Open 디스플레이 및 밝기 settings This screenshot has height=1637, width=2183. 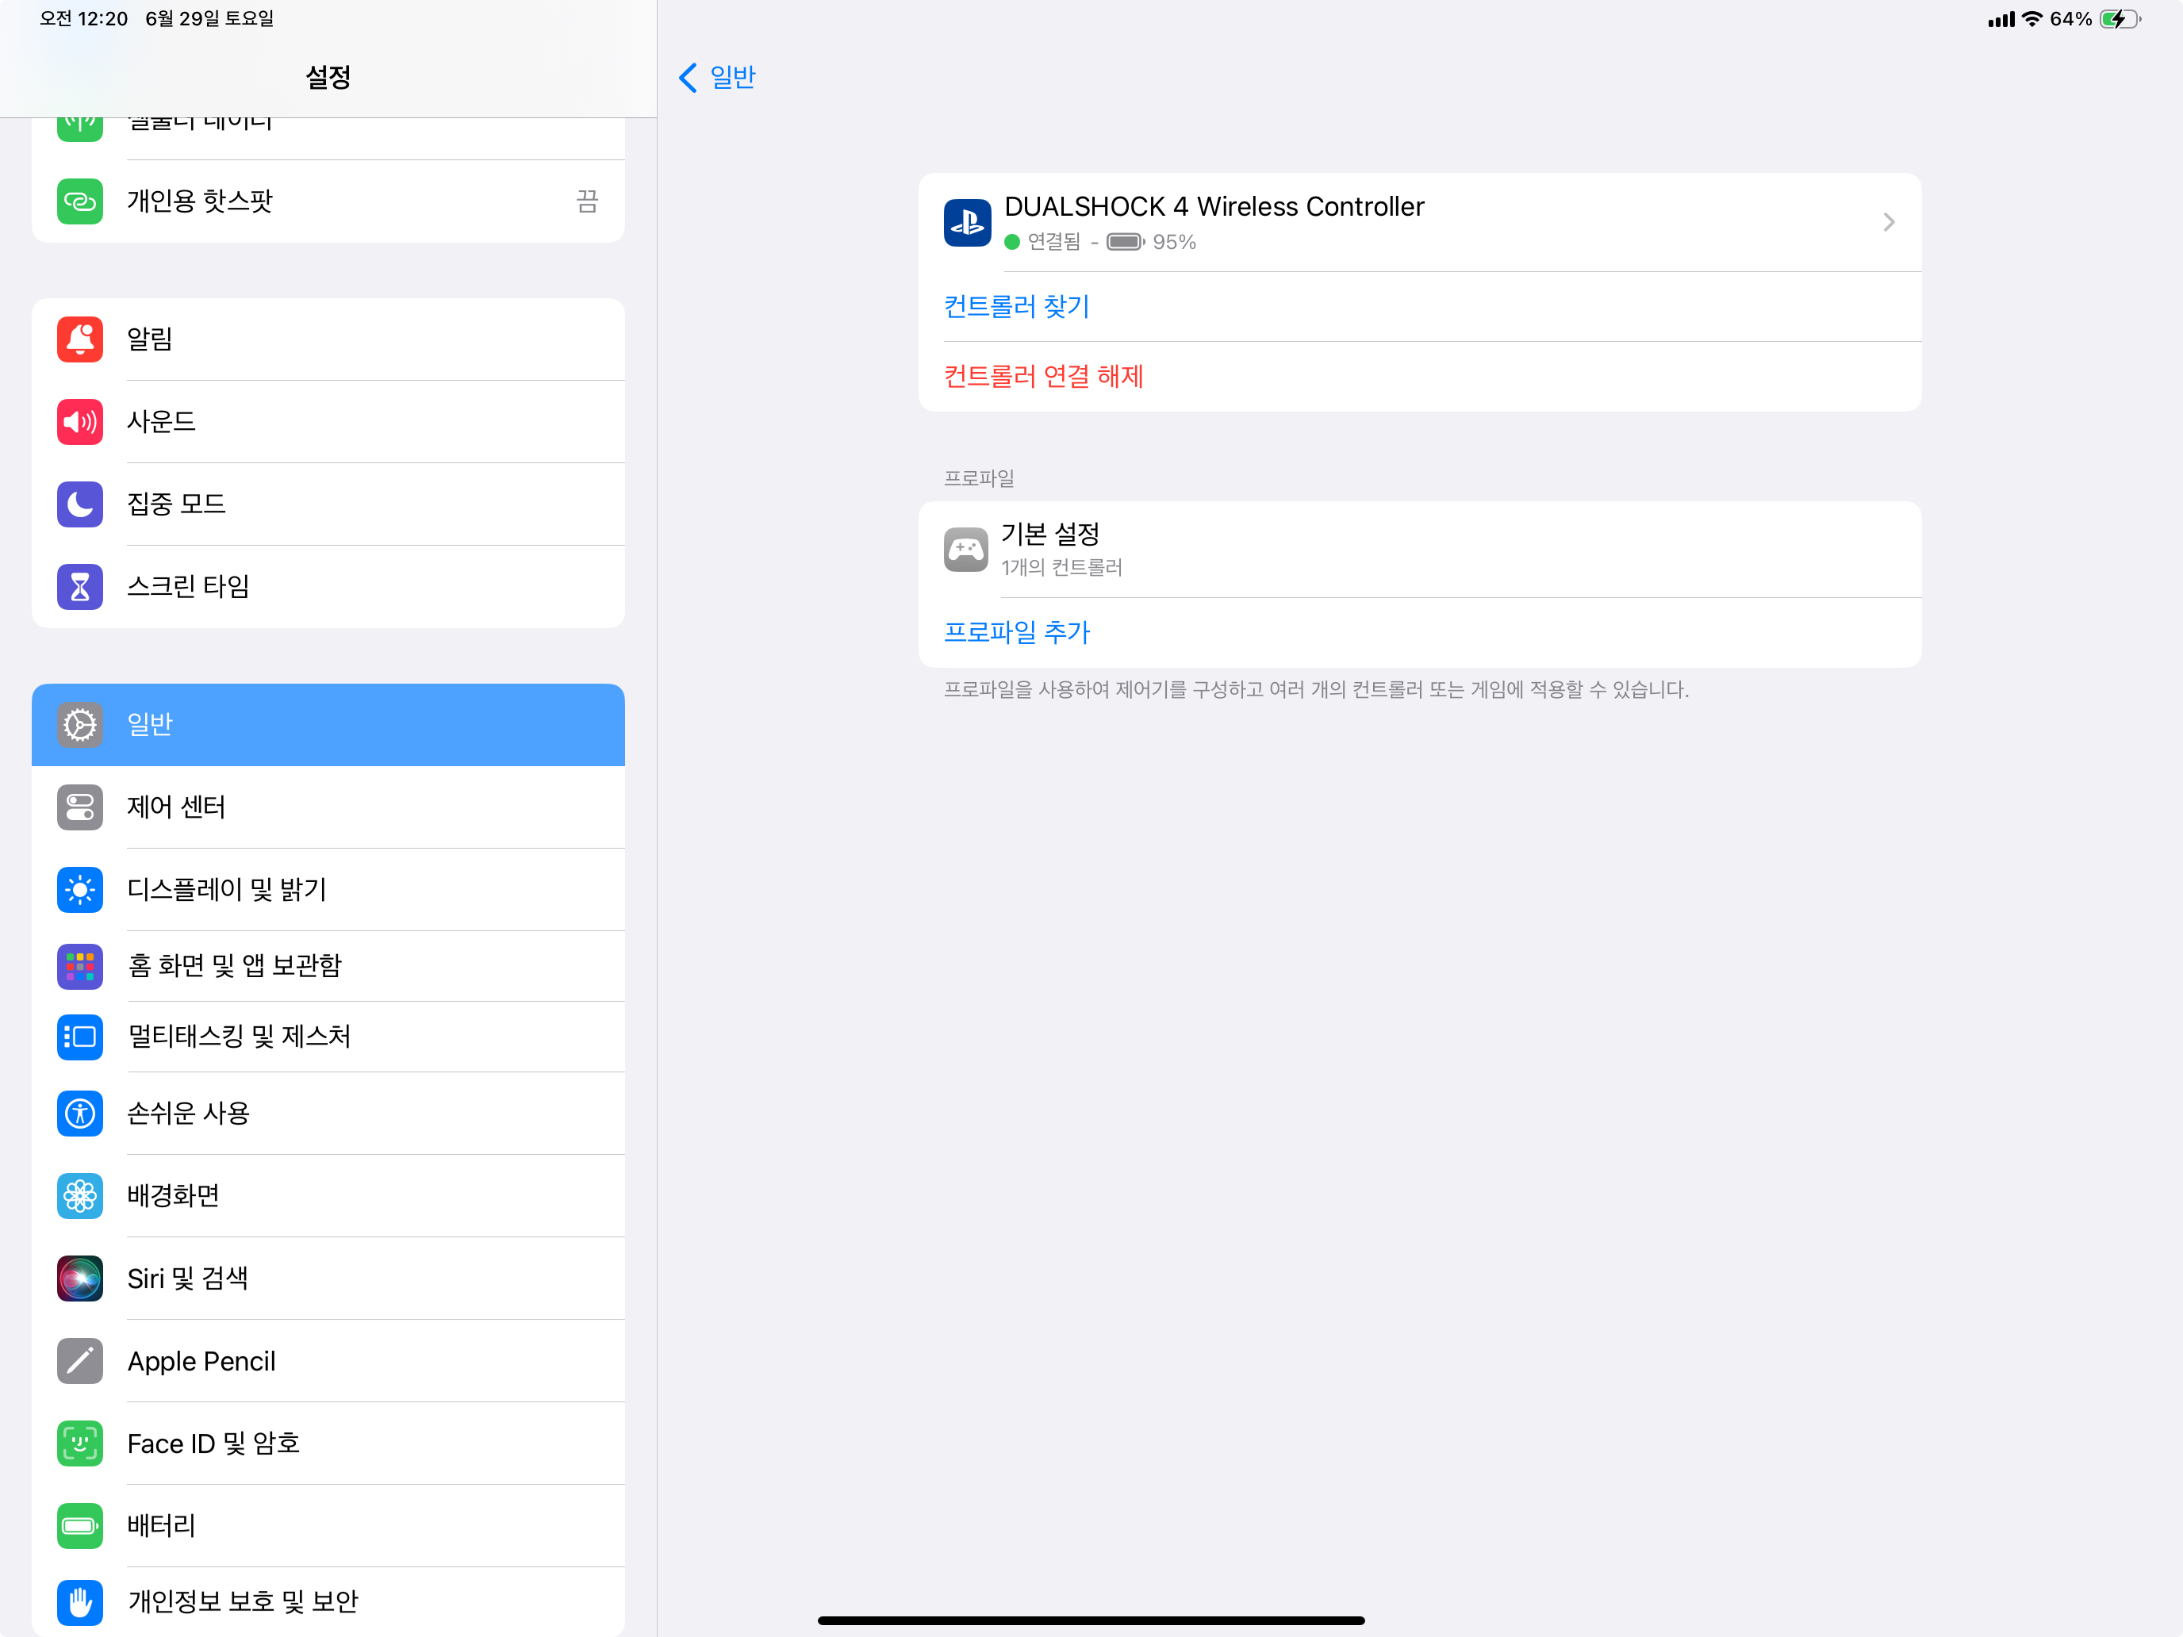328,890
